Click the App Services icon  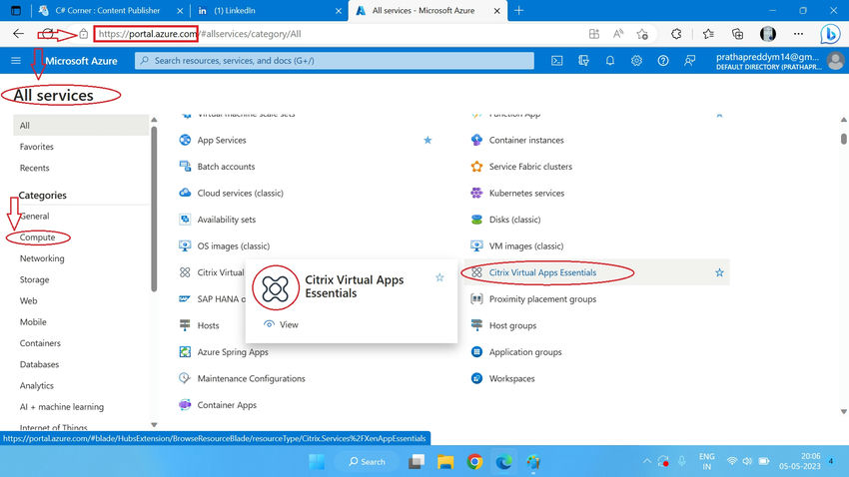(185, 140)
